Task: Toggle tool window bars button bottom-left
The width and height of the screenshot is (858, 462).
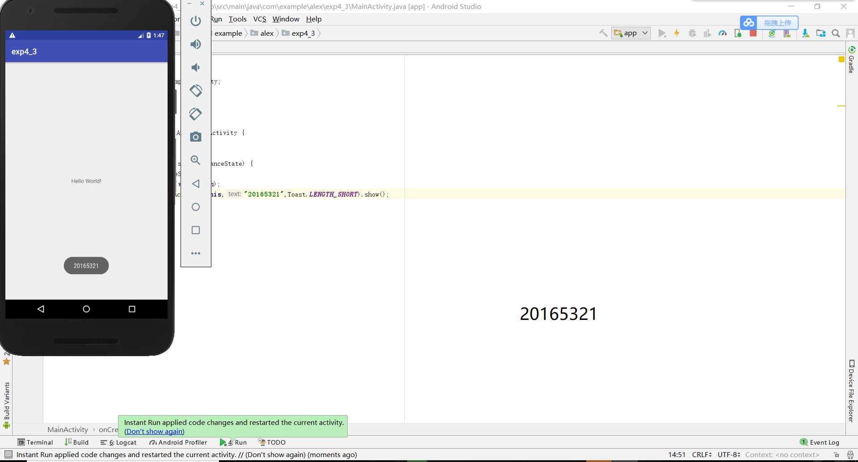Action: click(8, 454)
